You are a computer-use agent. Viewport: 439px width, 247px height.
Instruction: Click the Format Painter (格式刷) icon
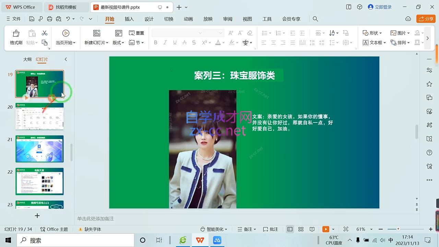[16, 34]
